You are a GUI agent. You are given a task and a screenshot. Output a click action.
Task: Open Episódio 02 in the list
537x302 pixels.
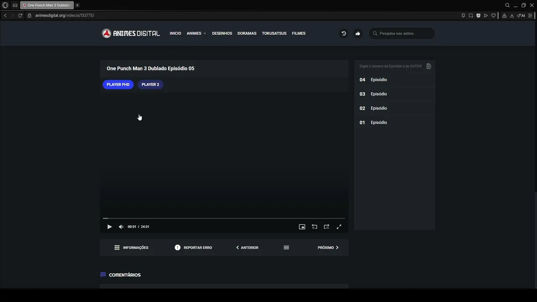pos(394,108)
